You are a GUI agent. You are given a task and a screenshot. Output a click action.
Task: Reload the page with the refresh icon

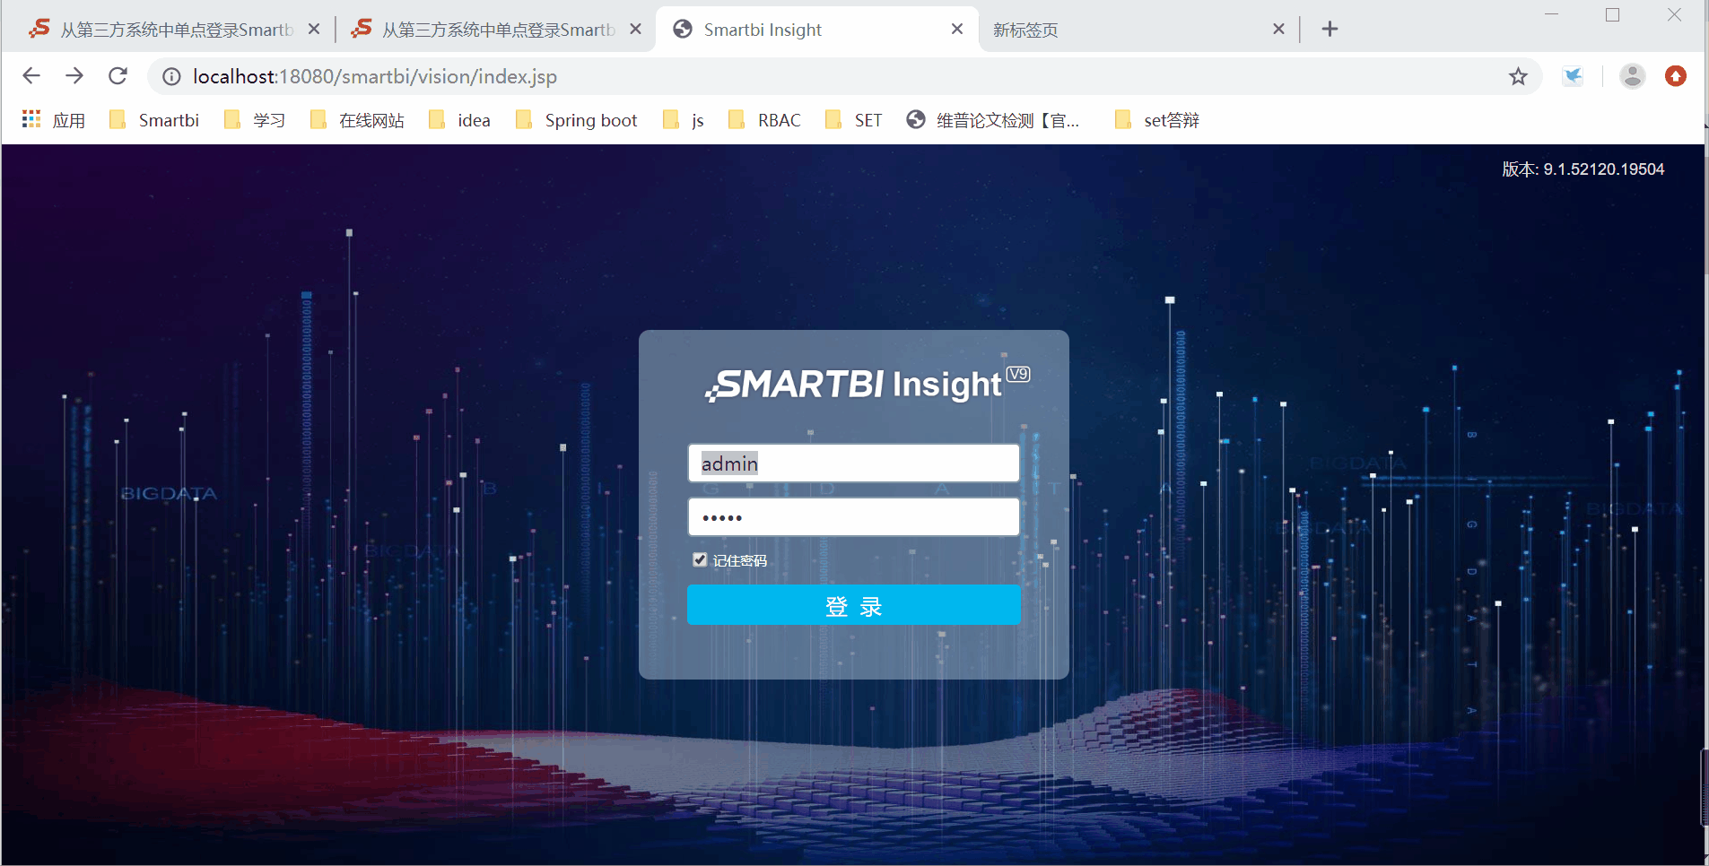(x=118, y=76)
